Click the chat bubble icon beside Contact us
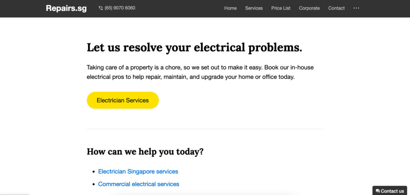The image size is (410, 195). coord(378,191)
